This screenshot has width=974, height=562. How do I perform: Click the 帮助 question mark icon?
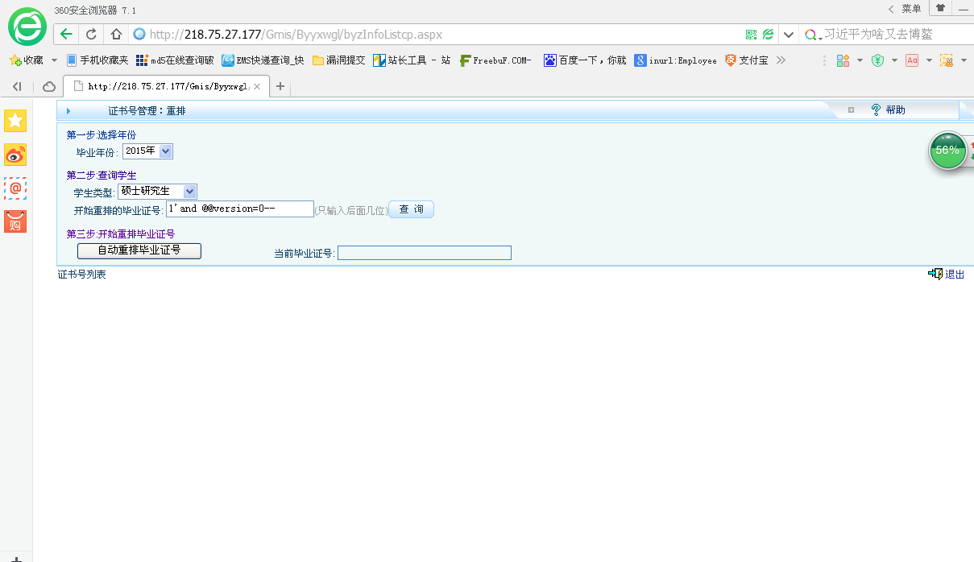point(876,110)
